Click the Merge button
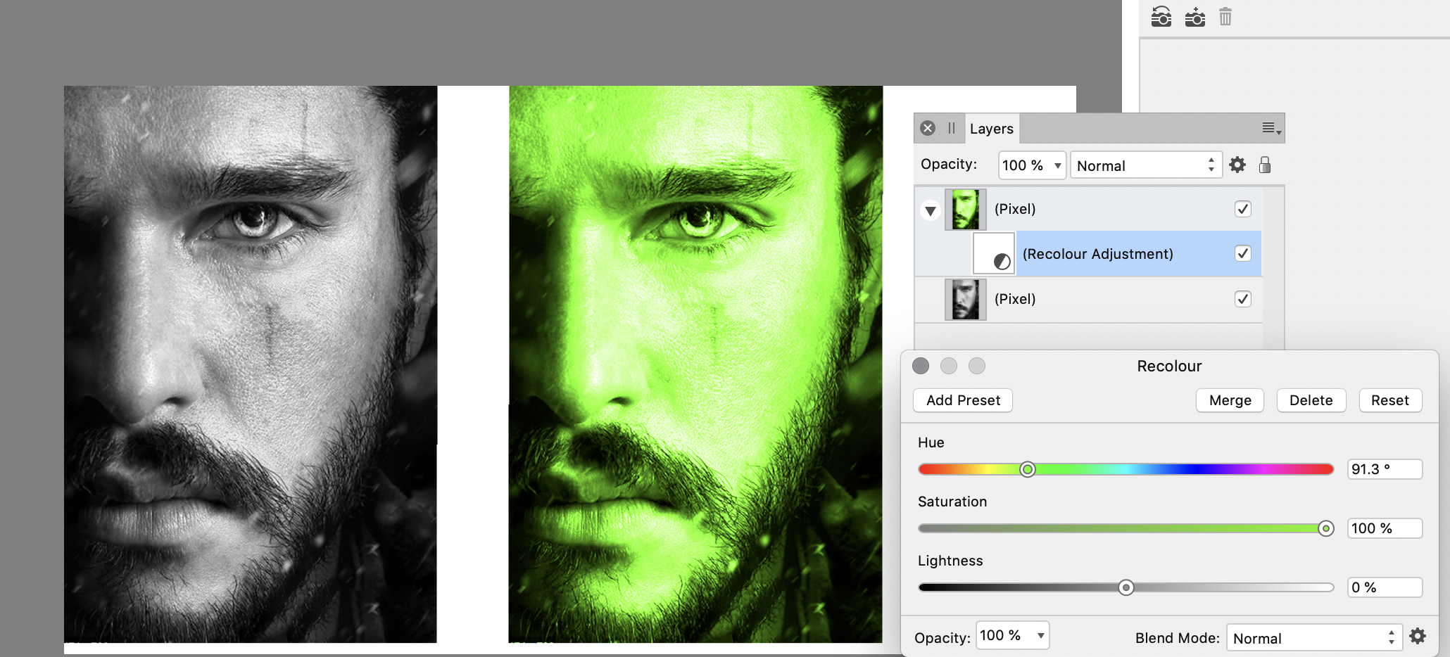 [x=1230, y=400]
